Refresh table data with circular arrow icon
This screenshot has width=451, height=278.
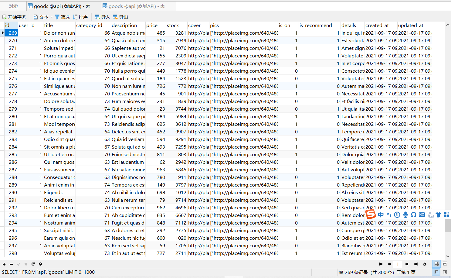click(x=33, y=264)
